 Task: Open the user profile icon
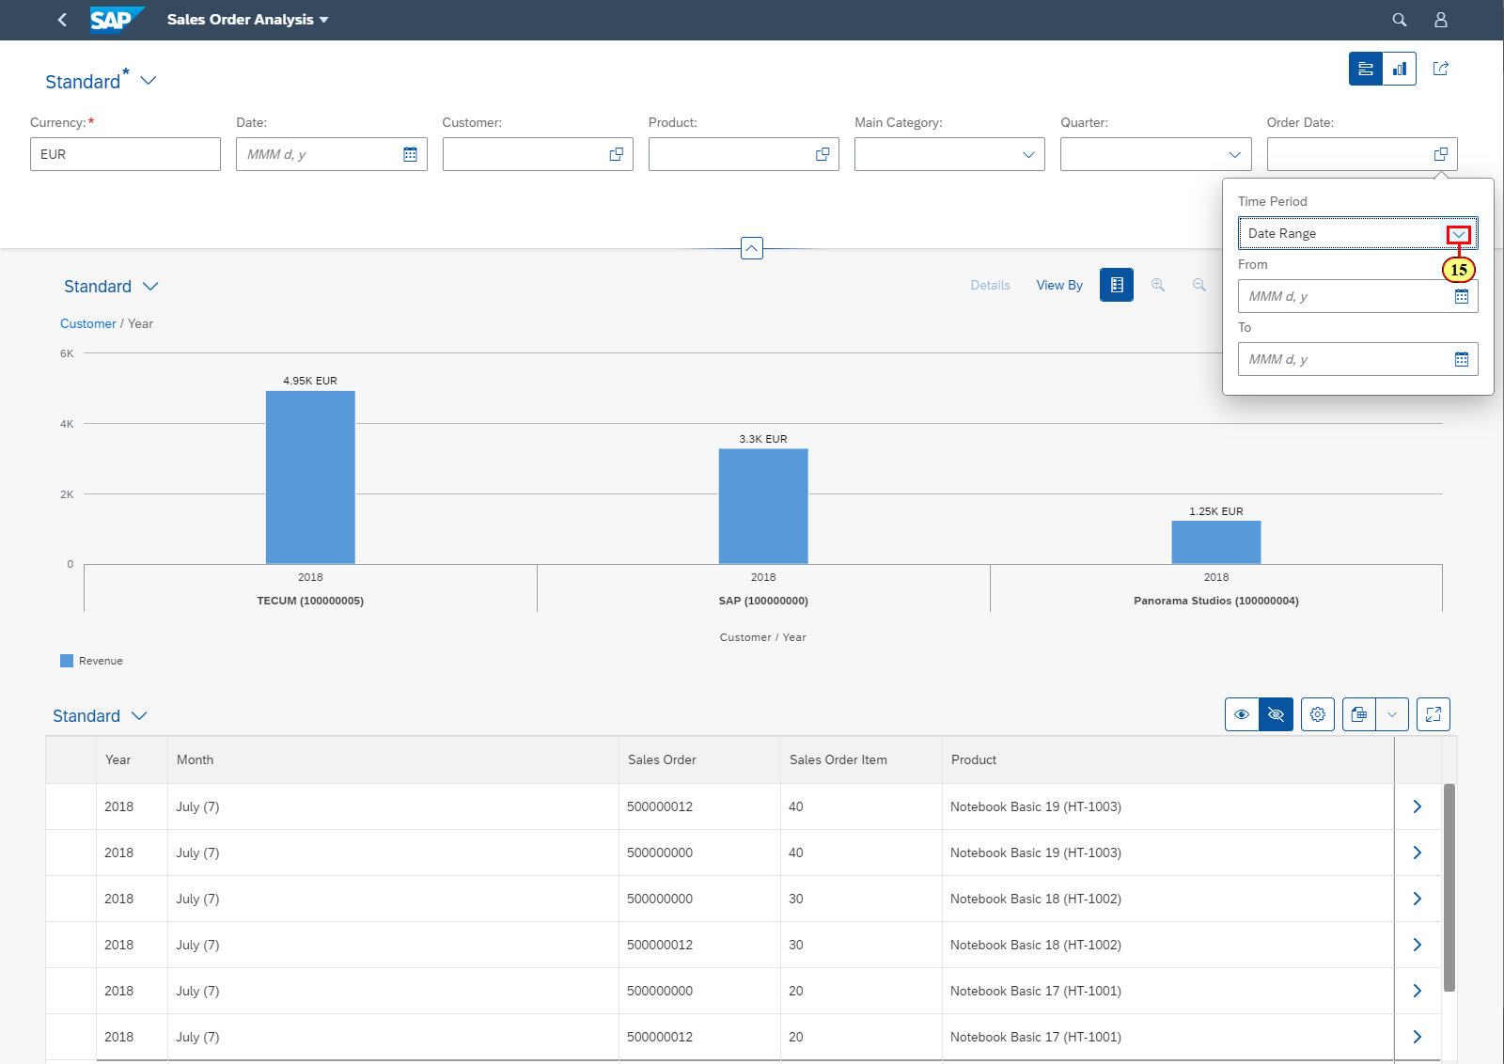pyautogui.click(x=1440, y=20)
